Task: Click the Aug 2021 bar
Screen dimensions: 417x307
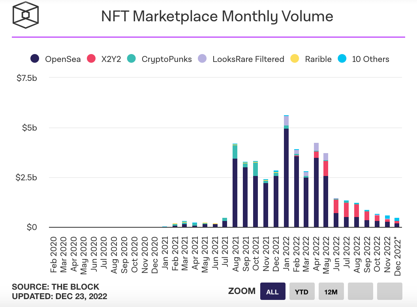Action: coord(235,185)
